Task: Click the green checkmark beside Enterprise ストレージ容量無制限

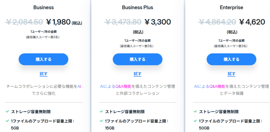Action: coord(195,111)
